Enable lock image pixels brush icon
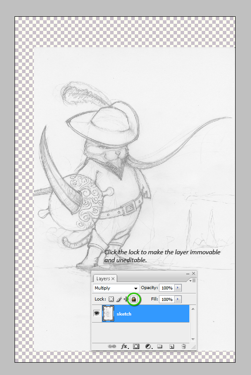The image size is (251, 375). tap(119, 299)
